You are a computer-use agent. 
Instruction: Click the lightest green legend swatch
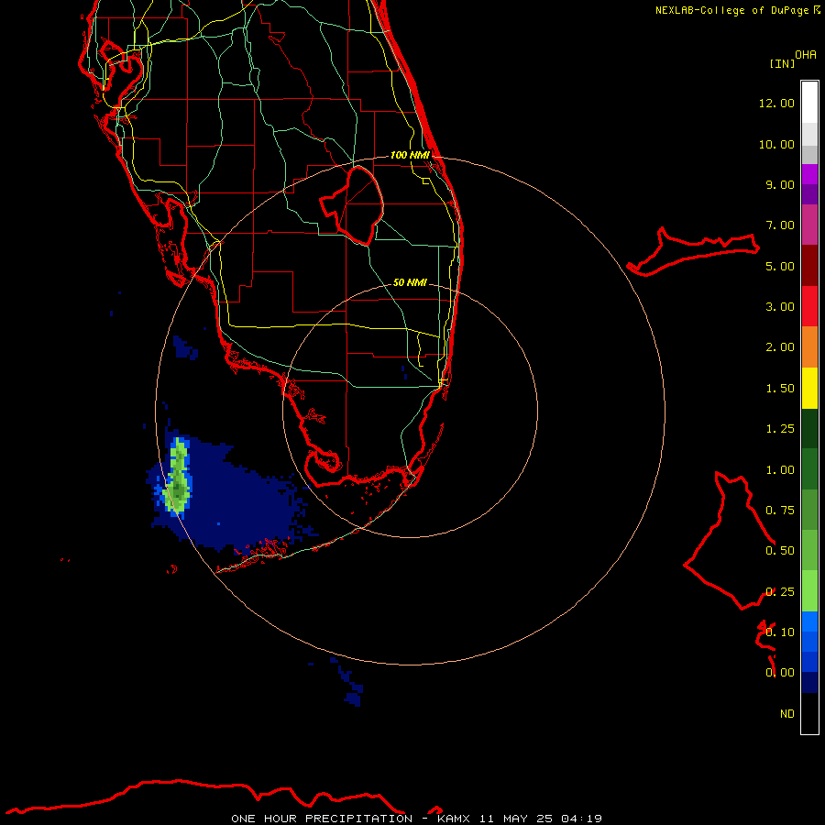pyautogui.click(x=809, y=591)
